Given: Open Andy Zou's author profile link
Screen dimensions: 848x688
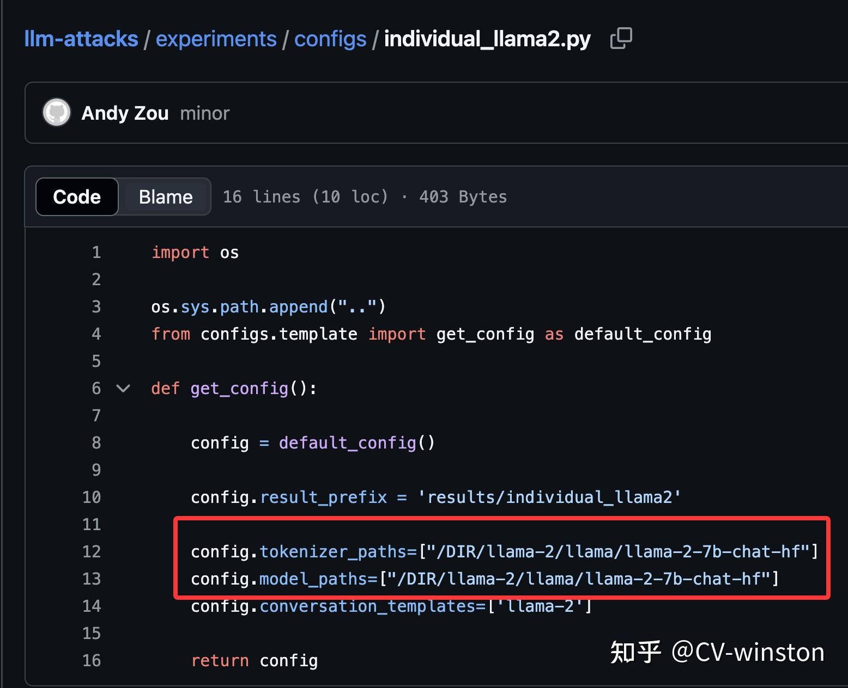Looking at the screenshot, I should (x=125, y=113).
